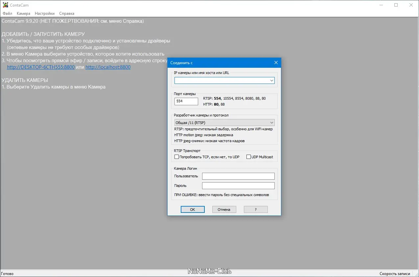
Task: Click the HTTP motion jpeg: низкая задержка text
Action: click(x=204, y=135)
